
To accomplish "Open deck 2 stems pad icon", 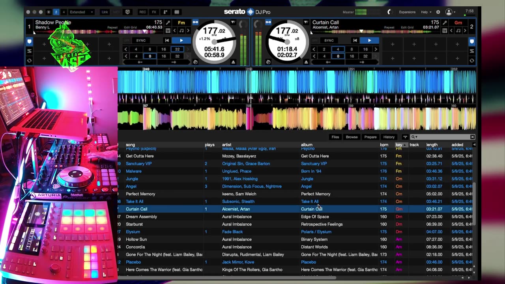I will [445, 30].
